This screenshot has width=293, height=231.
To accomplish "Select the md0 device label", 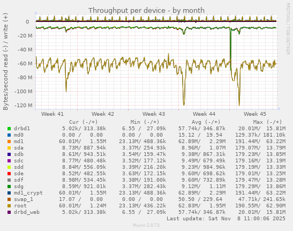I will coord(19,135).
